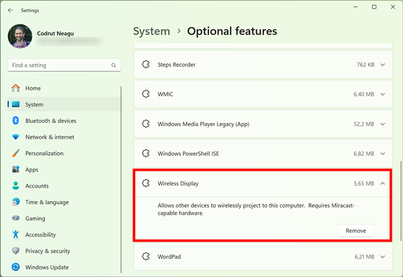Viewport: 403px width, 277px height.
Task: Open Time & language settings
Action: [64, 202]
